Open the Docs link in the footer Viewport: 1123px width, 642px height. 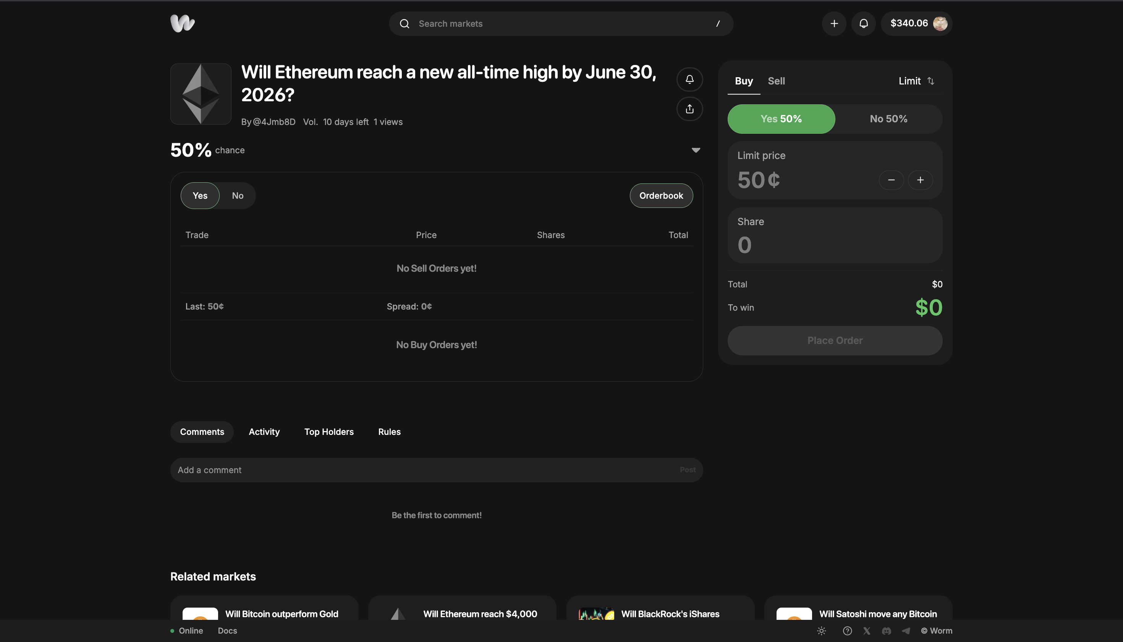(x=227, y=631)
